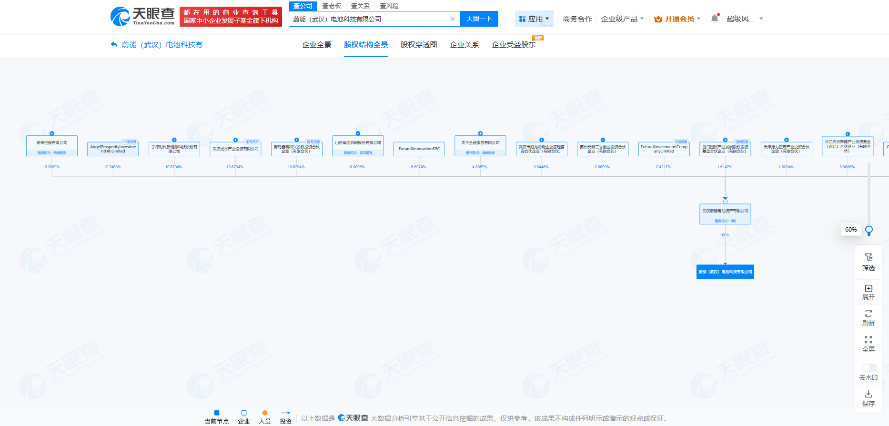Enter 全屏 fullscreen mode
Viewport: 889px width, 426px height.
click(x=869, y=344)
